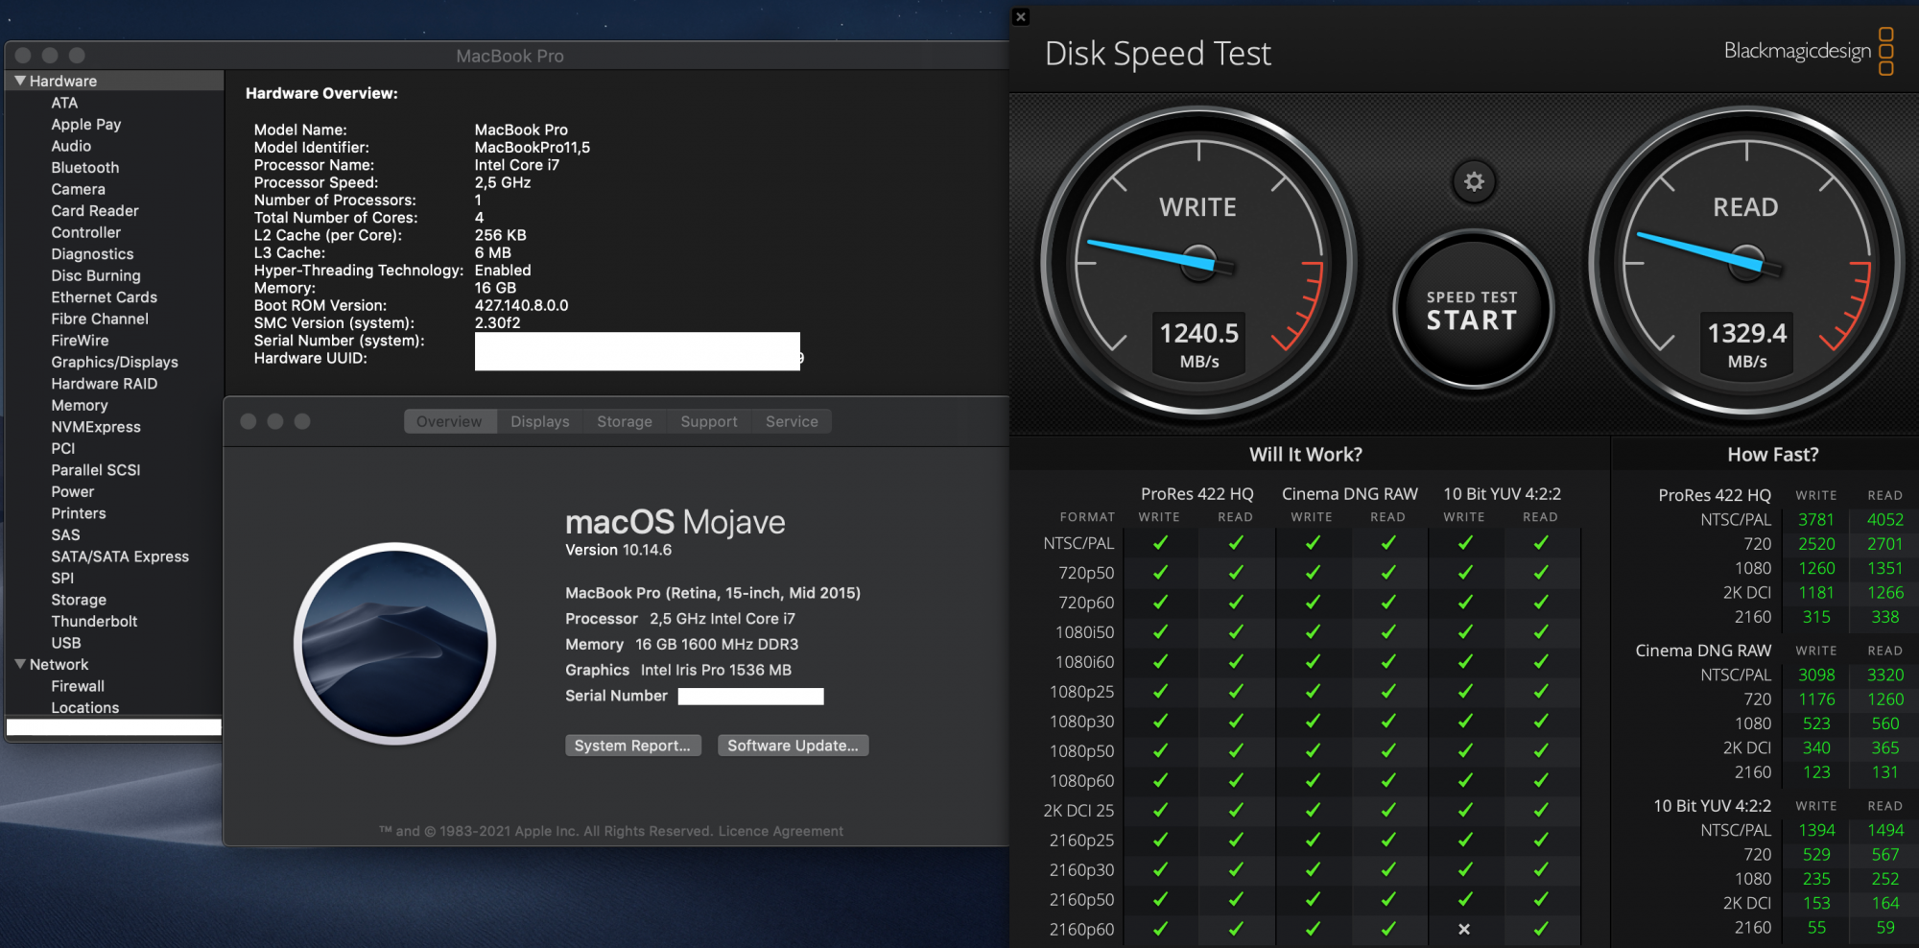
Task: Collapse the Network section in sidebar
Action: pos(20,664)
